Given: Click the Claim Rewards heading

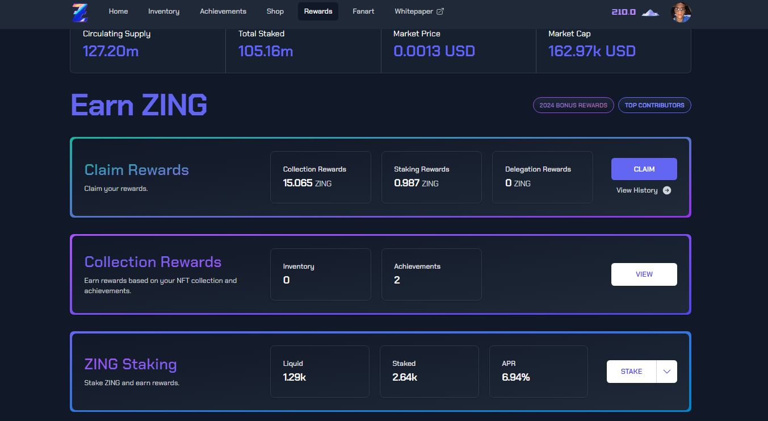Looking at the screenshot, I should [x=137, y=170].
